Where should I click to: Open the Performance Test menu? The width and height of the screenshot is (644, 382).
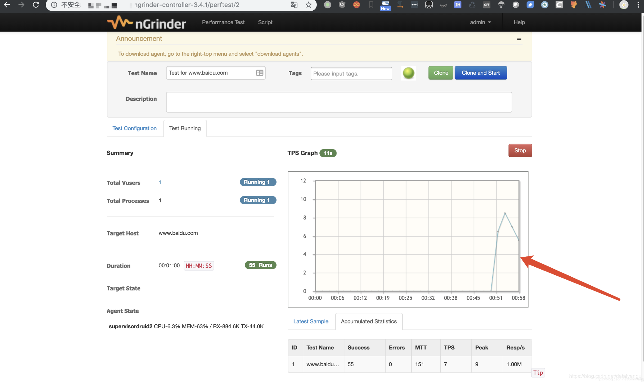tap(223, 22)
